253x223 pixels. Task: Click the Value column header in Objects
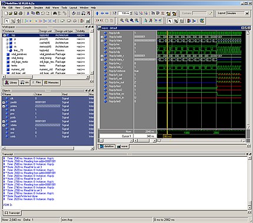pyautogui.click(x=48, y=94)
